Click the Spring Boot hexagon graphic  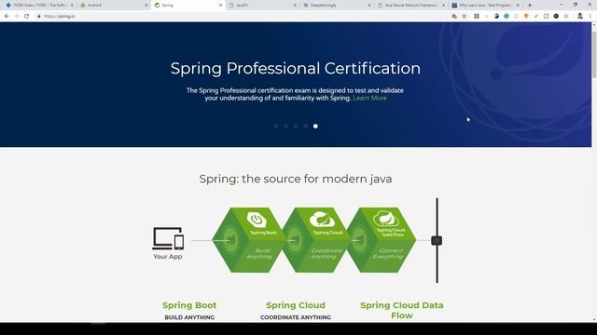point(249,240)
